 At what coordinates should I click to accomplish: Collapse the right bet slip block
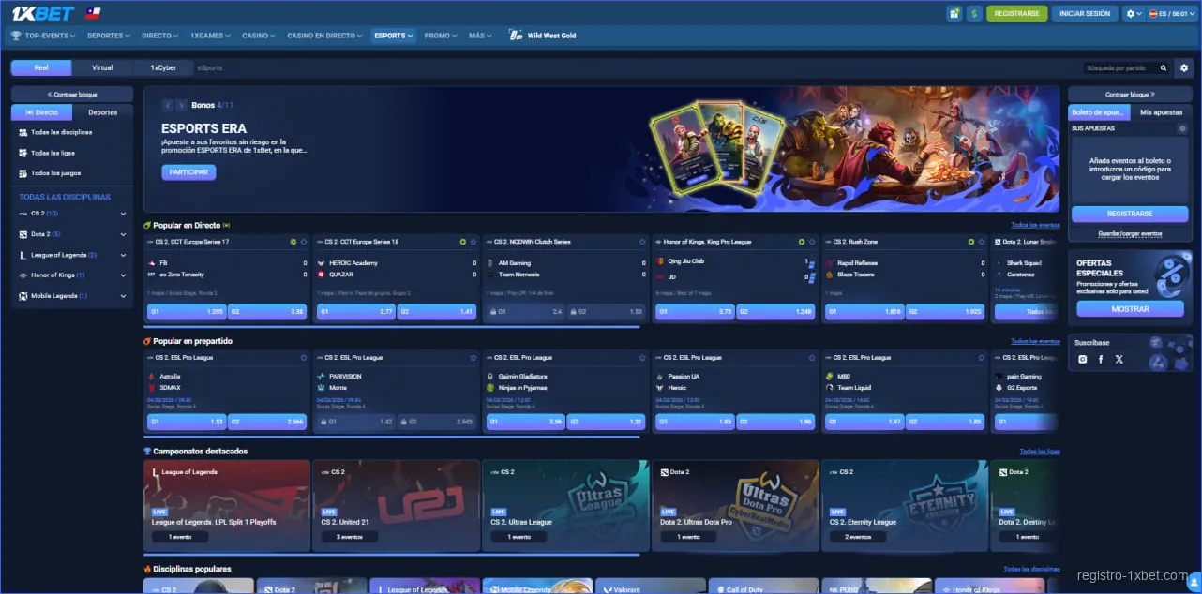[x=1130, y=95]
